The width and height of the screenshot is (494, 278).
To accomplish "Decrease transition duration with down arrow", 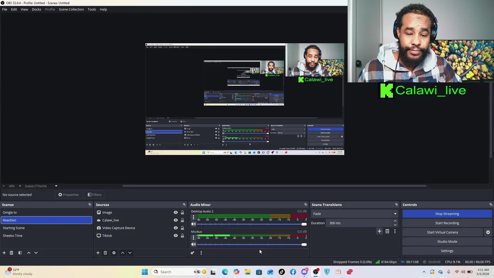I will point(395,225).
